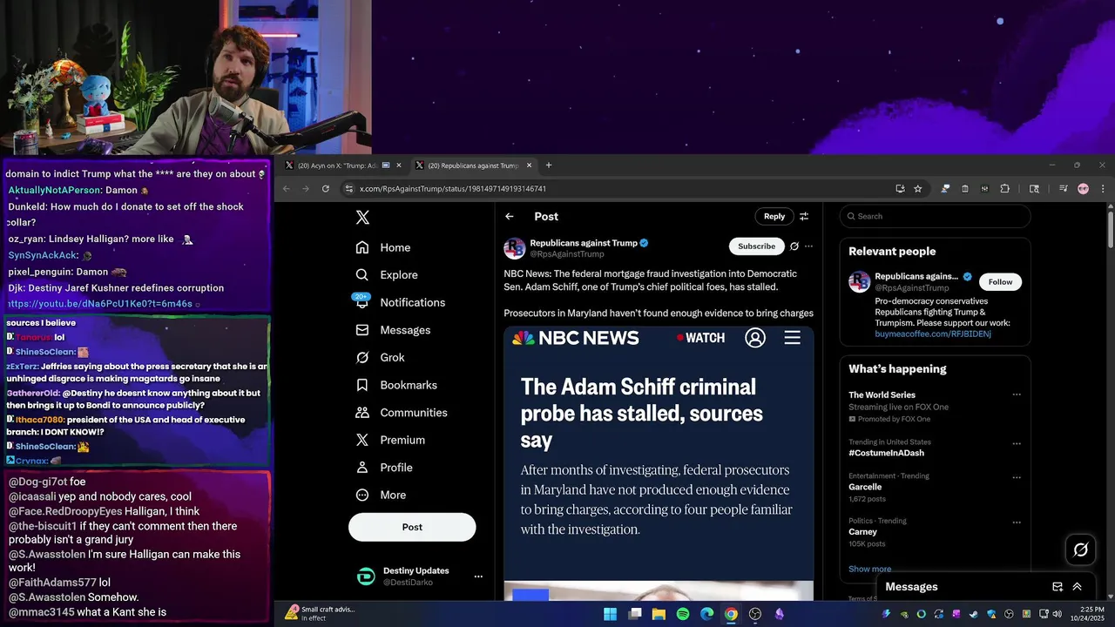Viewport: 1115px width, 627px height.
Task: Click the floating Grok button
Action: pos(1081,549)
